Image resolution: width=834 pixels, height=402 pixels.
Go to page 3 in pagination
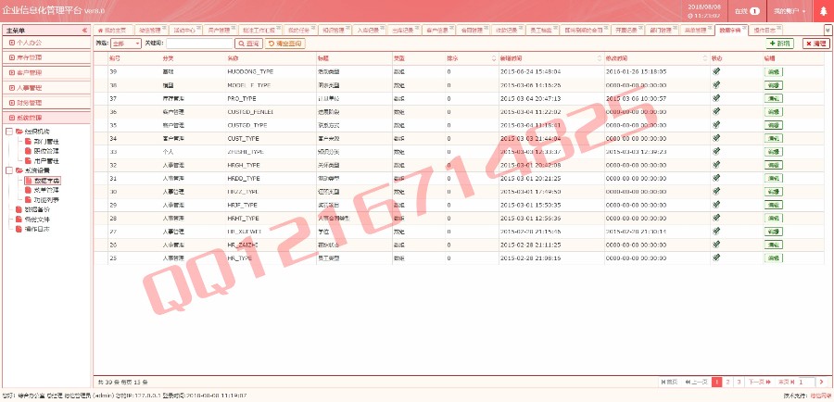(x=739, y=382)
